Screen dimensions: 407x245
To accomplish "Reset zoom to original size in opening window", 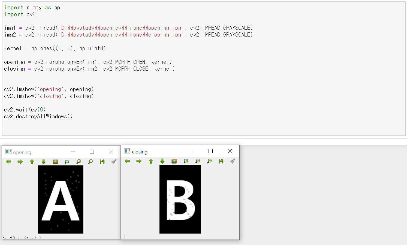I will pyautogui.click(x=55, y=162).
